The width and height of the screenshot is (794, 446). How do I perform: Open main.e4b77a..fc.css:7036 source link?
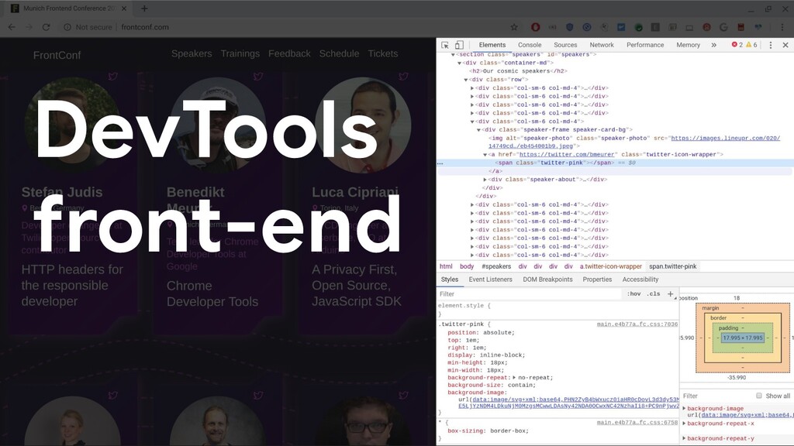(x=637, y=324)
